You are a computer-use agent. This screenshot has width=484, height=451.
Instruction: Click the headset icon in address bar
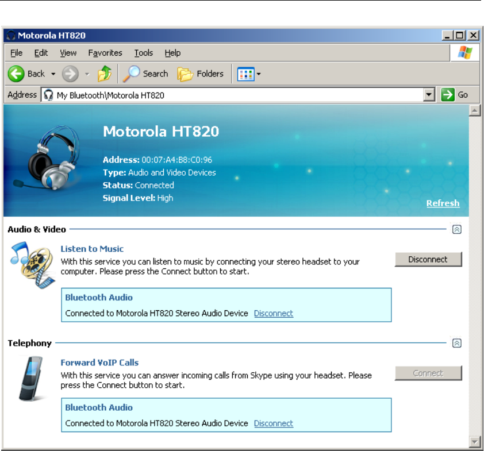(48, 95)
